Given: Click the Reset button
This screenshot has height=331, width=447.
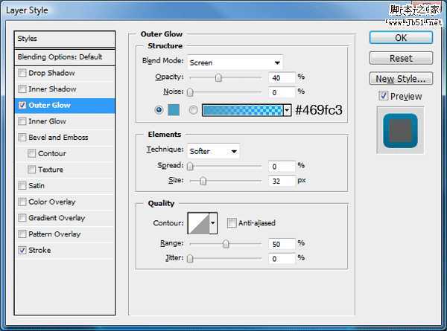Looking at the screenshot, I should click(x=401, y=58).
